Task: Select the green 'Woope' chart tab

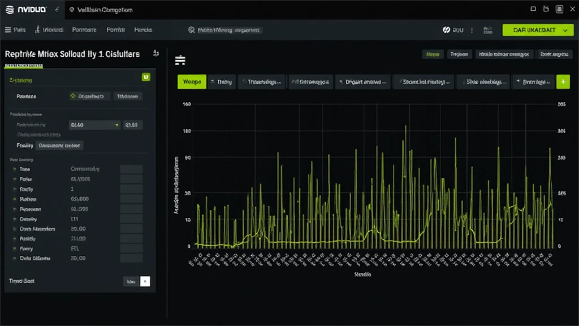Action: (192, 82)
